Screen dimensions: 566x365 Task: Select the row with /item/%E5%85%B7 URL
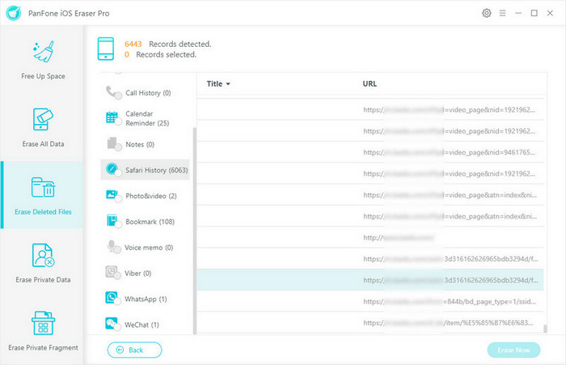click(370, 323)
